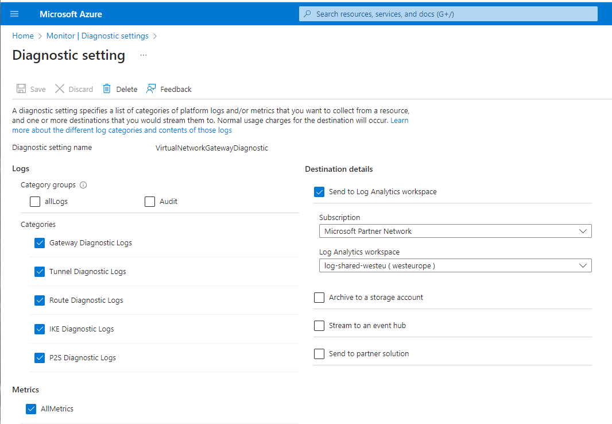Click the Subscription field label
Image resolution: width=612 pixels, height=424 pixels.
[339, 218]
